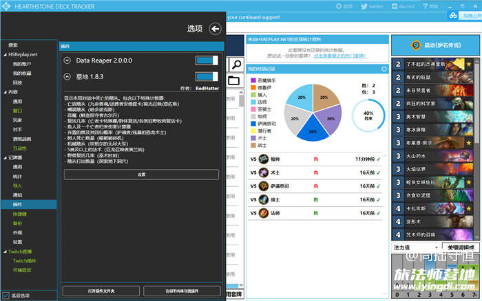Open the discord link in the title bar
This screenshot has height=301, width=482.
coord(403,6)
